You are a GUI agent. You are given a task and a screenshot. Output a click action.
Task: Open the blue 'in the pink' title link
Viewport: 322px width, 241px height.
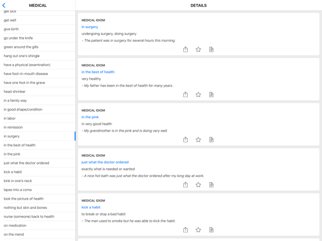pos(90,117)
